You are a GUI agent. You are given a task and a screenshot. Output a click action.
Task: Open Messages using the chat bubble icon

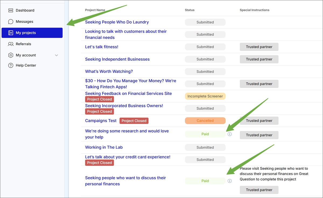pyautogui.click(x=11, y=21)
